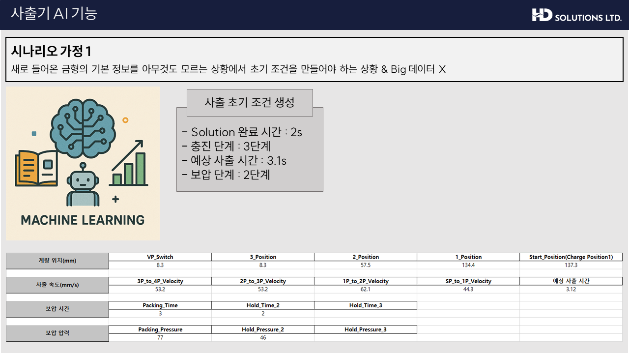Click the 3P_to_4P_Velocity header cell

pyautogui.click(x=160, y=281)
